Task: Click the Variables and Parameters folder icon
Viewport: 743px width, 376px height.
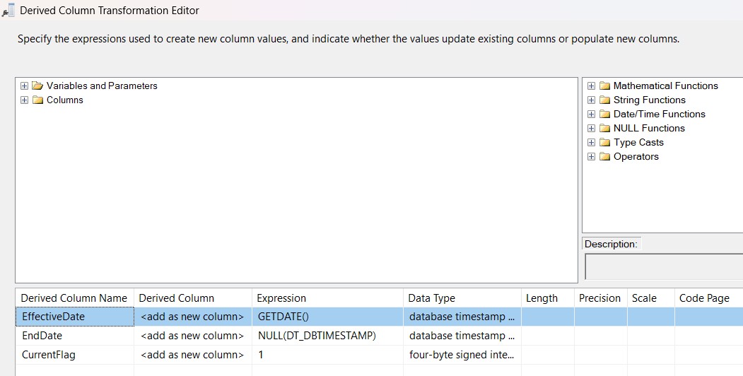Action: coord(37,86)
